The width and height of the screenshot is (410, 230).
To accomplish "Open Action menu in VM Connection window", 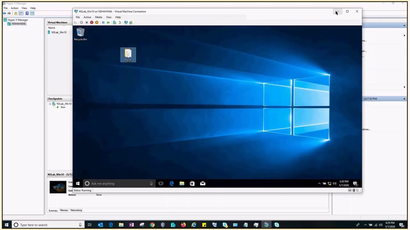I will 87,17.
